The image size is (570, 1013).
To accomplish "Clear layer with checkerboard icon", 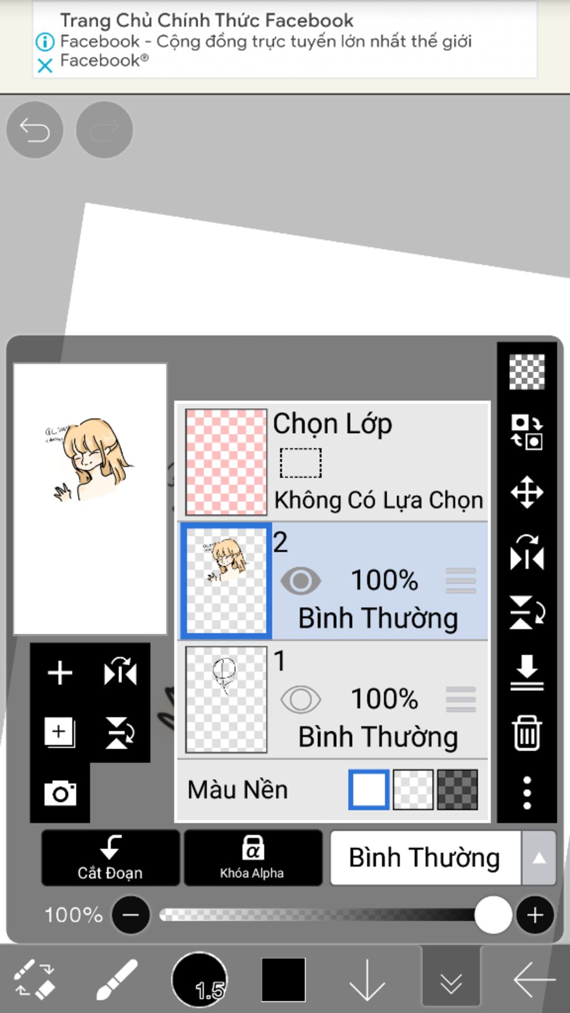I will (527, 372).
